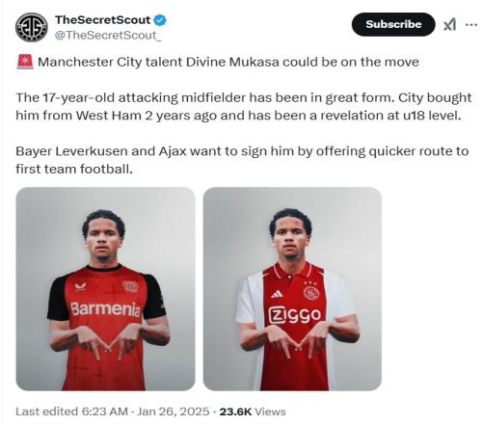Click the blue verified badge

pyautogui.click(x=160, y=20)
